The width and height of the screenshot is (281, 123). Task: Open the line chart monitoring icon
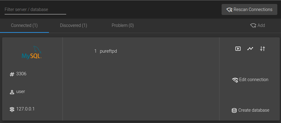pos(250,49)
